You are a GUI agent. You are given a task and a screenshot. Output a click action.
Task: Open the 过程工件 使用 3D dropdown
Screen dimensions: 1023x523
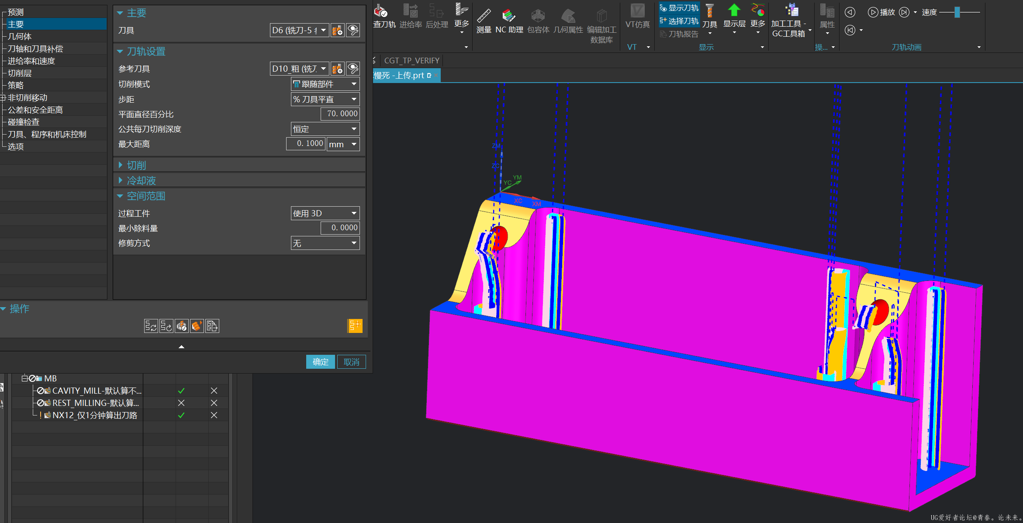tap(325, 213)
